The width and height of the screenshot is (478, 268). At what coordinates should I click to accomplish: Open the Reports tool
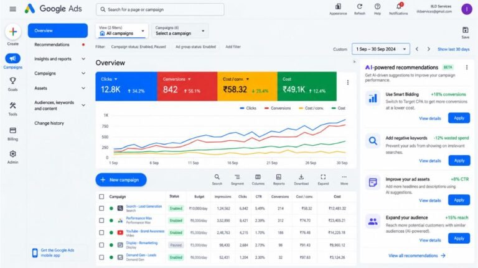[279, 179]
